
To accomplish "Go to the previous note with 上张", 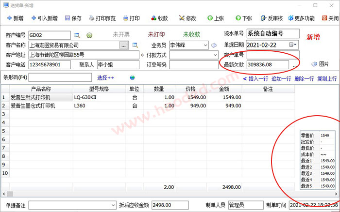I will point(216,18).
